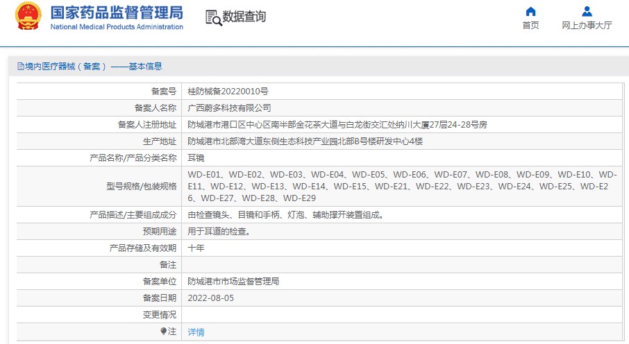Select product name 耳镜
The height and width of the screenshot is (344, 629).
pos(196,158)
